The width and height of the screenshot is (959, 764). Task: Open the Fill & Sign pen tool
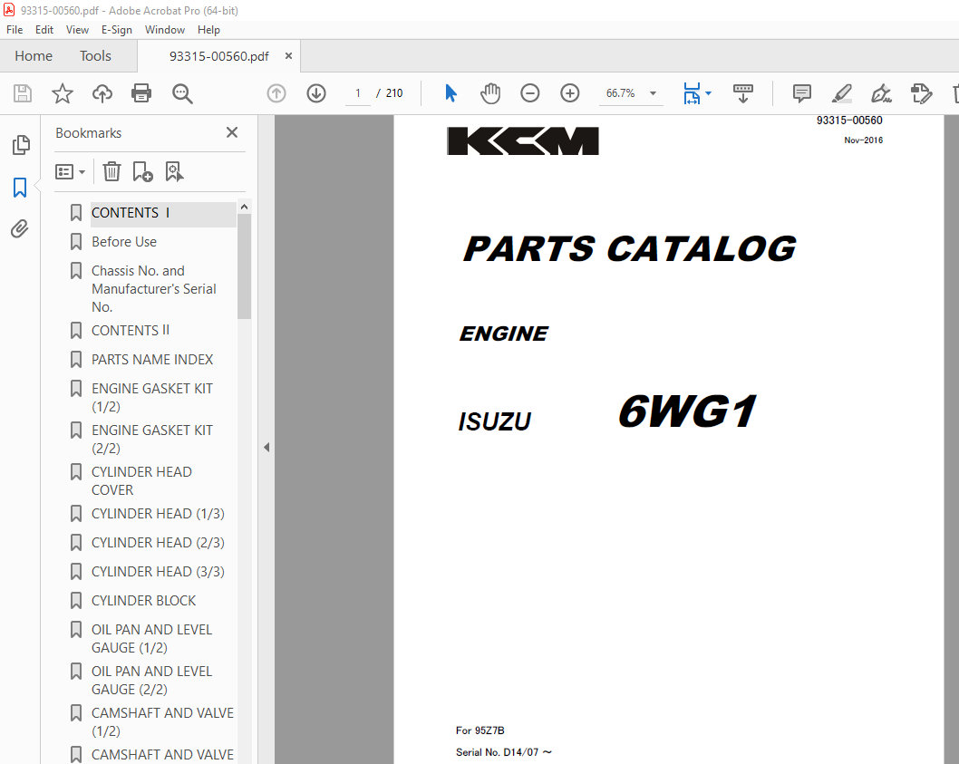[x=881, y=93]
